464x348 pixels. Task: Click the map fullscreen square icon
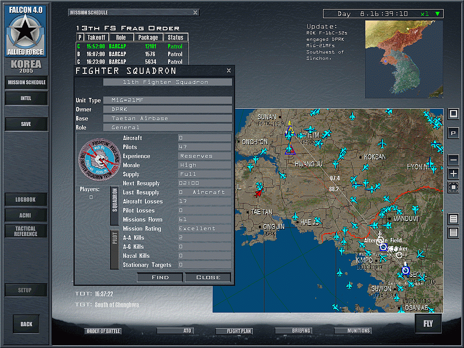click(x=453, y=114)
